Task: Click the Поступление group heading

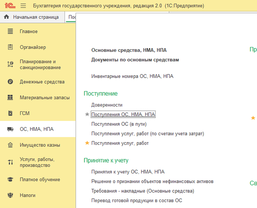Action: 101,94
